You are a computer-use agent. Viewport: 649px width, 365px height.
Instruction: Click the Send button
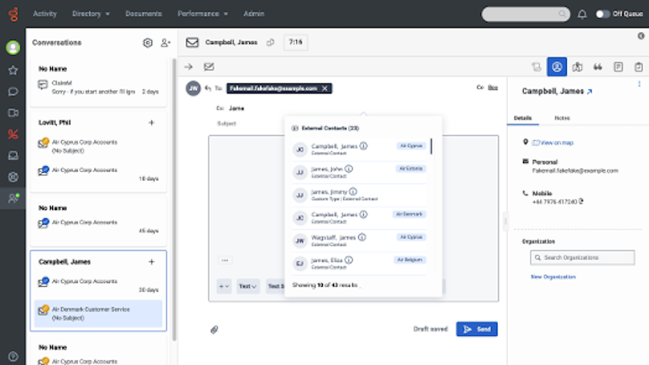(x=477, y=329)
